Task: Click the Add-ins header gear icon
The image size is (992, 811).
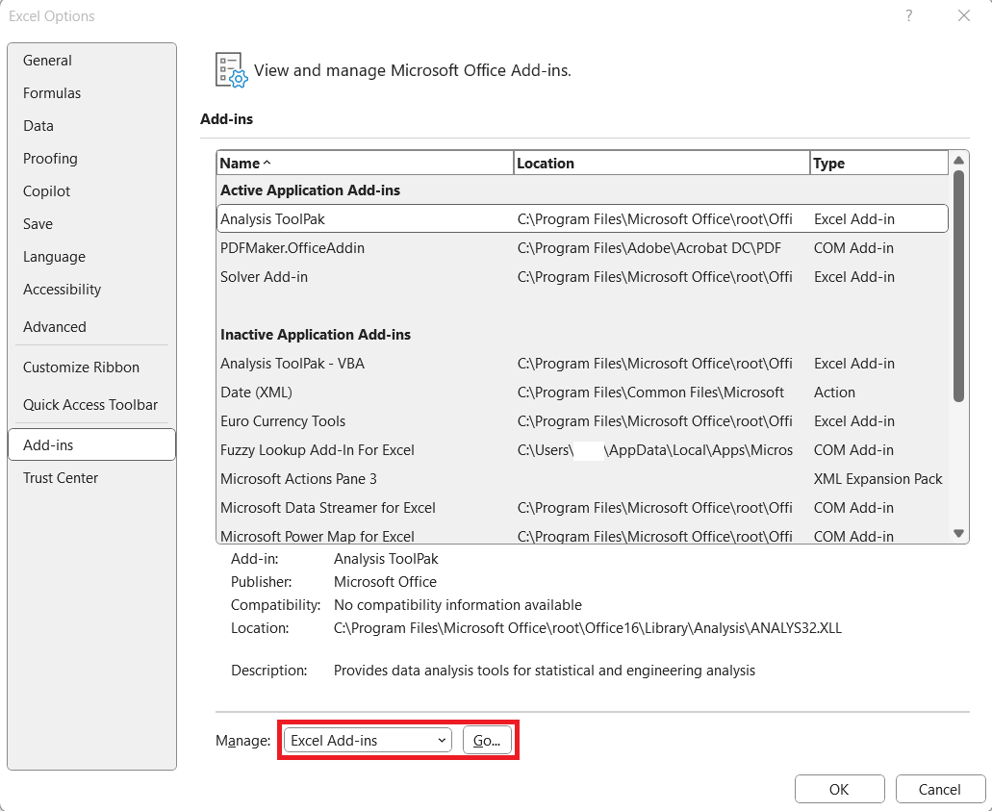Action: [x=232, y=70]
